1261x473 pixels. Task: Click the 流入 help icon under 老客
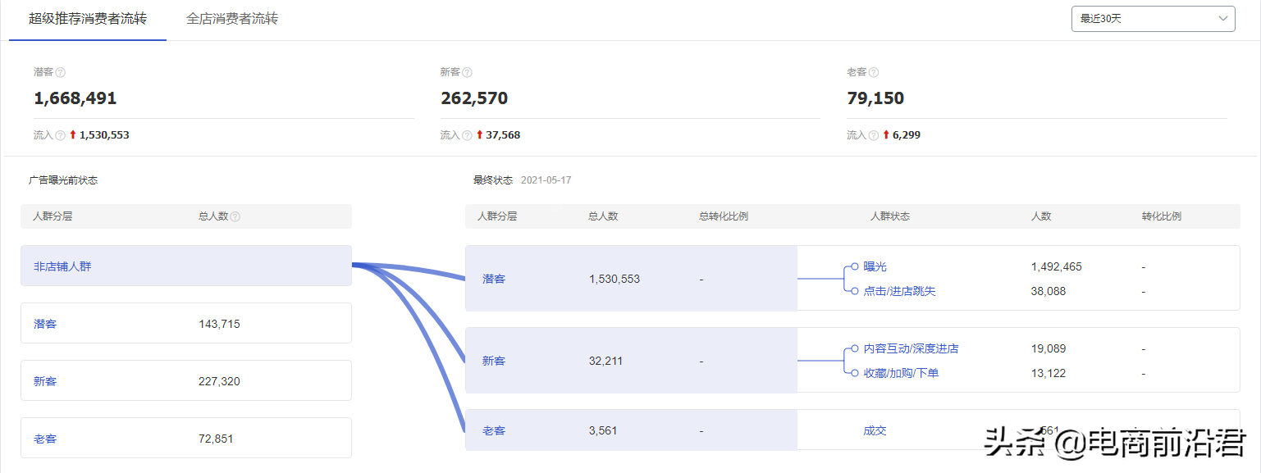(x=873, y=134)
